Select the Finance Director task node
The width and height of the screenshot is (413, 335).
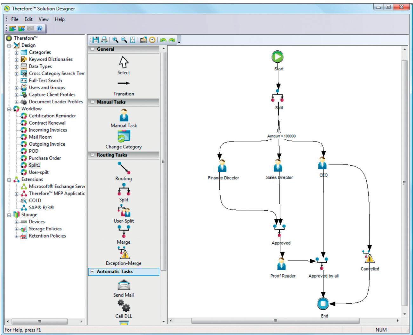coord(222,166)
